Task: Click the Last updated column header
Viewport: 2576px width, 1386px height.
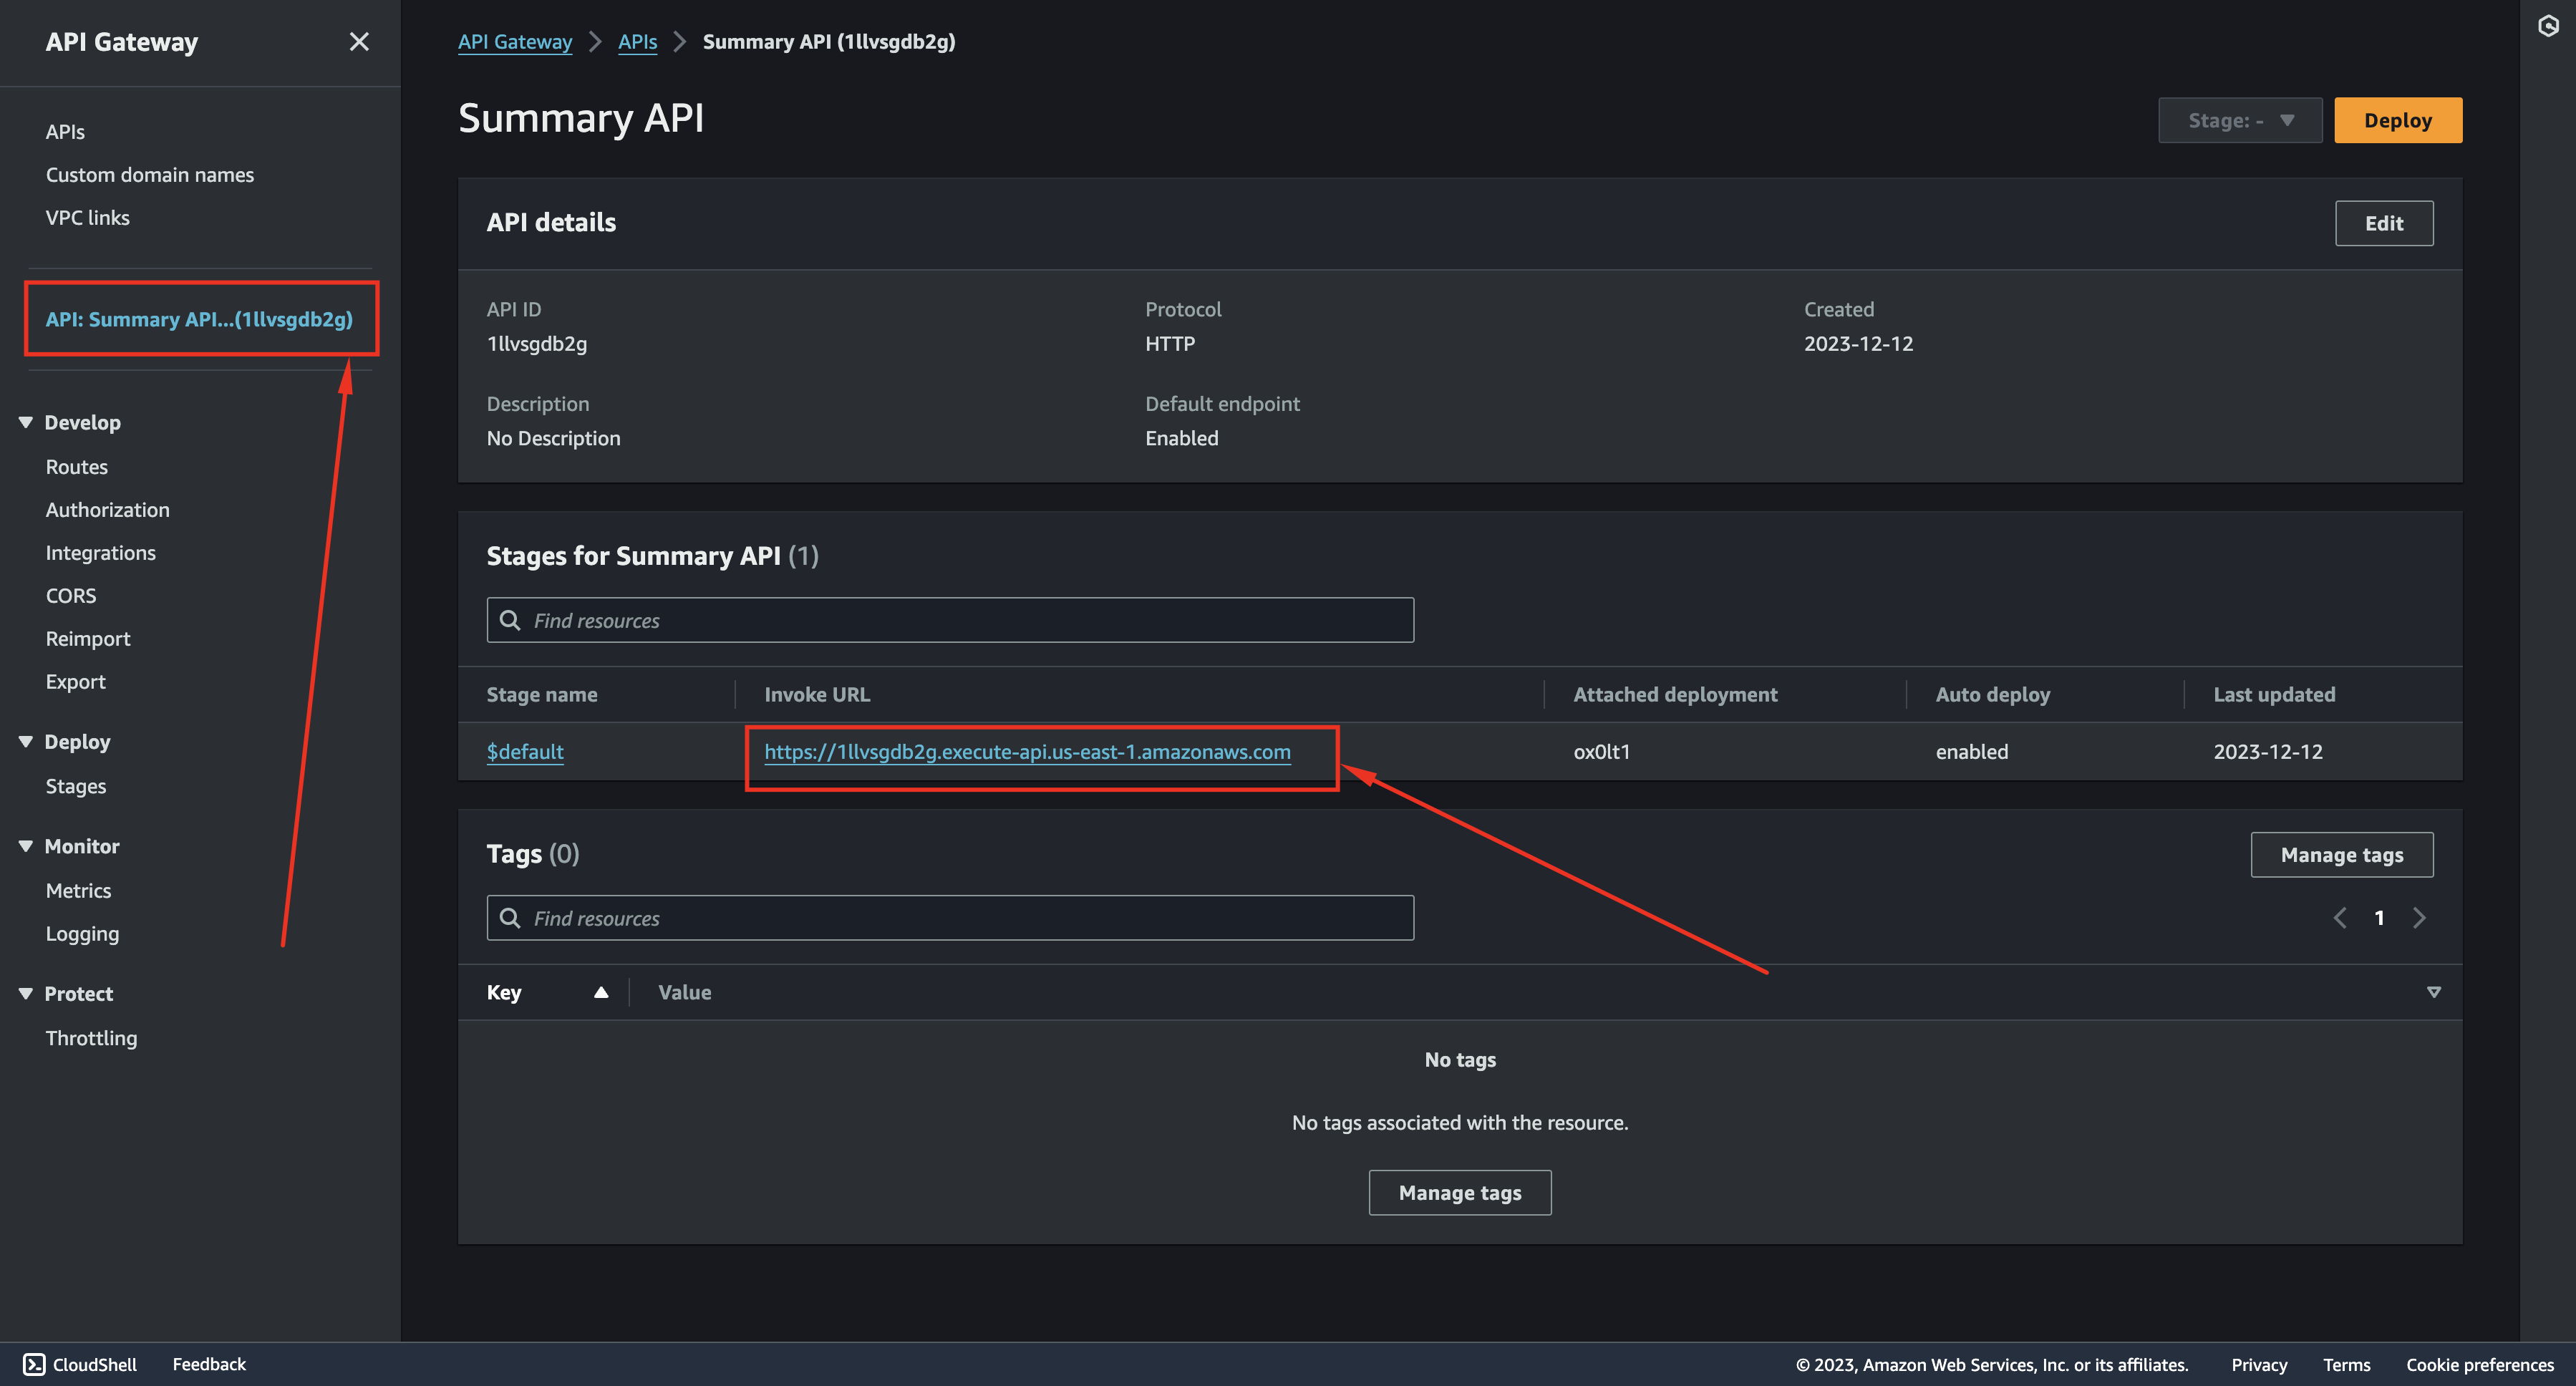Action: click(x=2274, y=694)
